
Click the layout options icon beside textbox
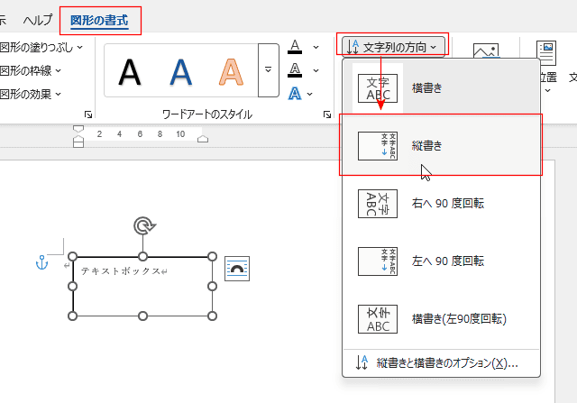[x=236, y=268]
